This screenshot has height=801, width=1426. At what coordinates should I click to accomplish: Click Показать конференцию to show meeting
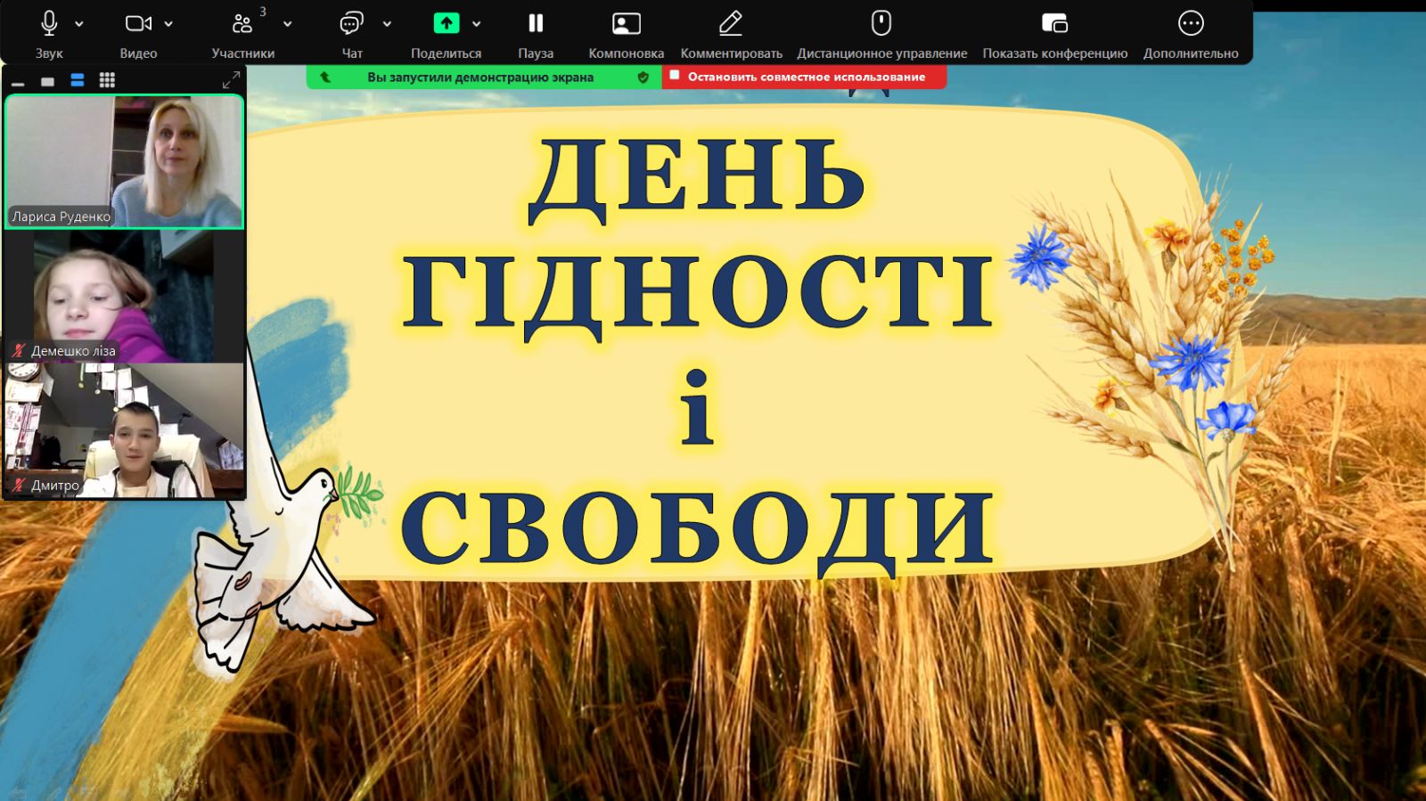(x=1054, y=24)
